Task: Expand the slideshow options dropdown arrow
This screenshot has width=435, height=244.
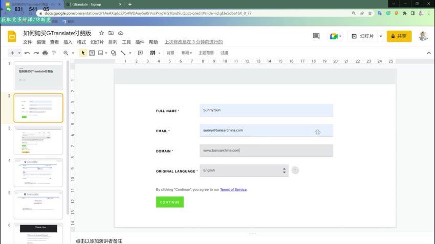Action: (x=381, y=36)
